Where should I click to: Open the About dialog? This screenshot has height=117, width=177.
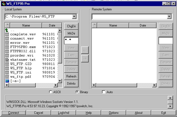click(x=139, y=112)
